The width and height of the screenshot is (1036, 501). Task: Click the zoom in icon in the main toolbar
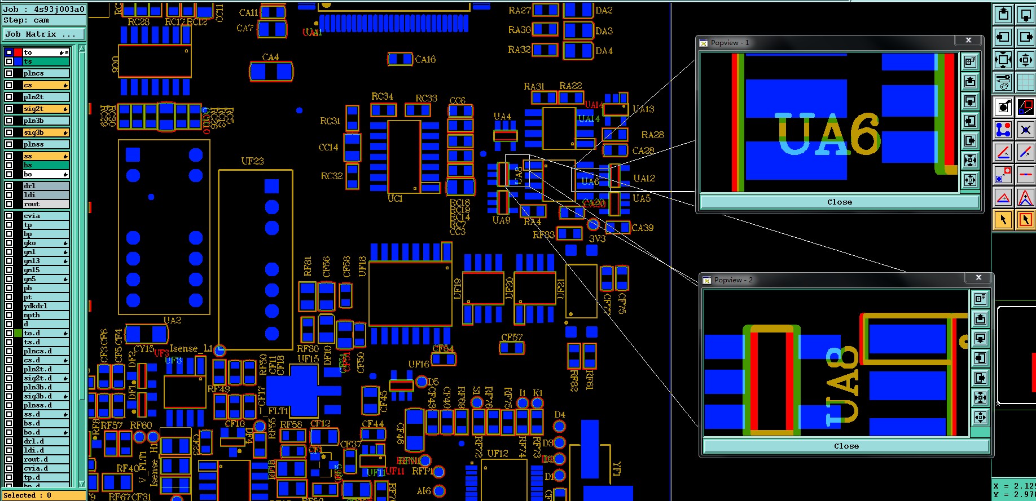tap(1003, 59)
